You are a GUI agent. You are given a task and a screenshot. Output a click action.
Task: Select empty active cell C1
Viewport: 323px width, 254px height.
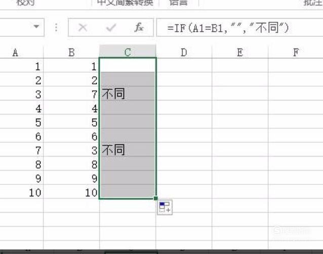tap(128, 66)
